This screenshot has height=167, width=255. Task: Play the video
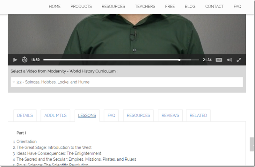click(x=15, y=60)
